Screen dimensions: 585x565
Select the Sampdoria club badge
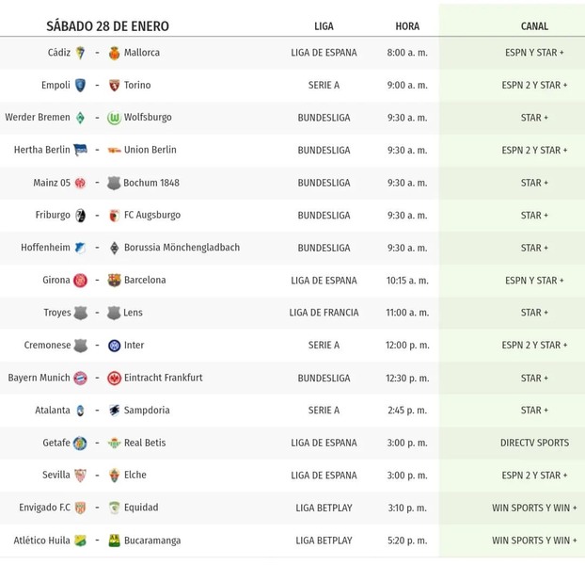click(114, 410)
